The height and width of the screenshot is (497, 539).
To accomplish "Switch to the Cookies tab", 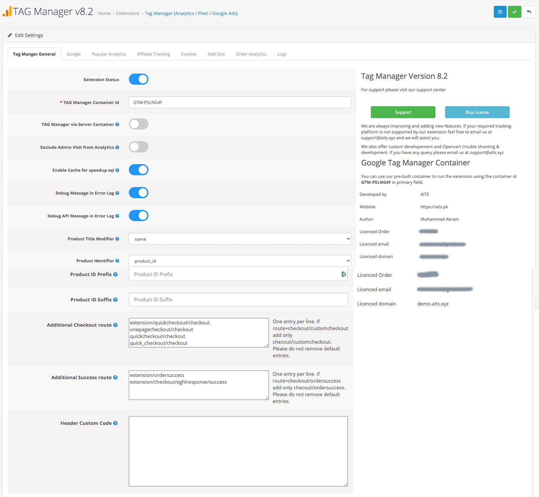I will [x=189, y=54].
